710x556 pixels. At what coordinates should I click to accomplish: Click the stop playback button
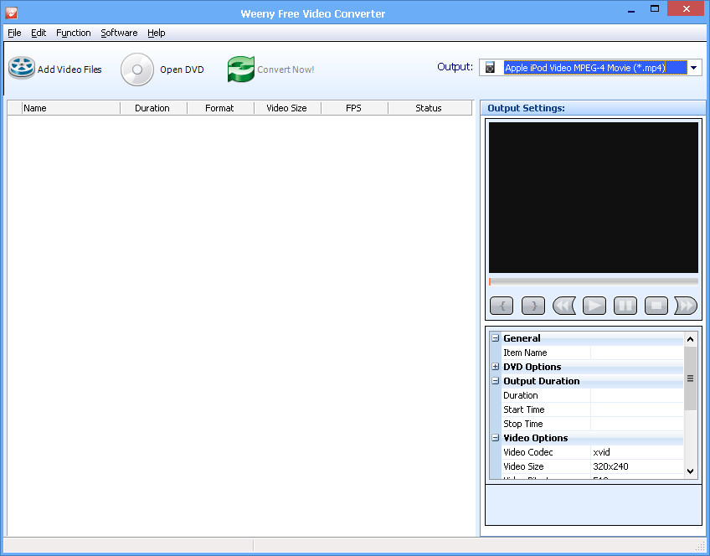(656, 306)
